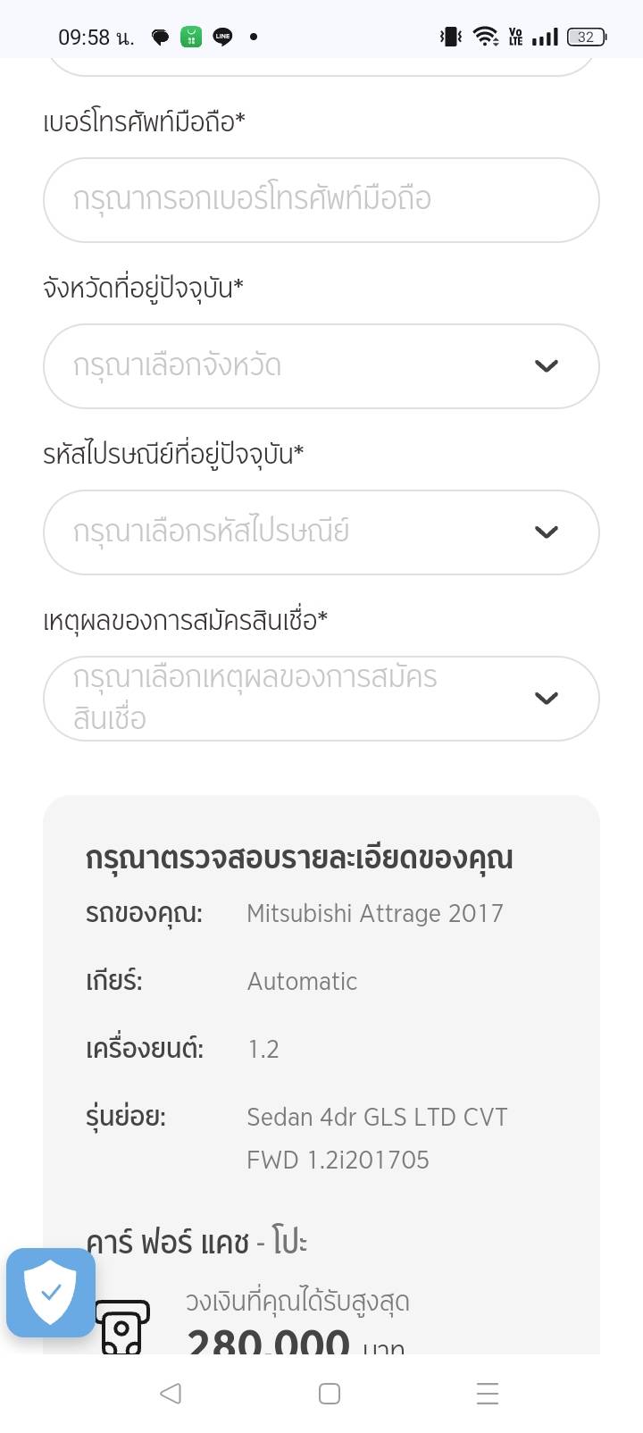Tap the LINE notification icon in status bar
The height and width of the screenshot is (1433, 643).
(x=222, y=37)
